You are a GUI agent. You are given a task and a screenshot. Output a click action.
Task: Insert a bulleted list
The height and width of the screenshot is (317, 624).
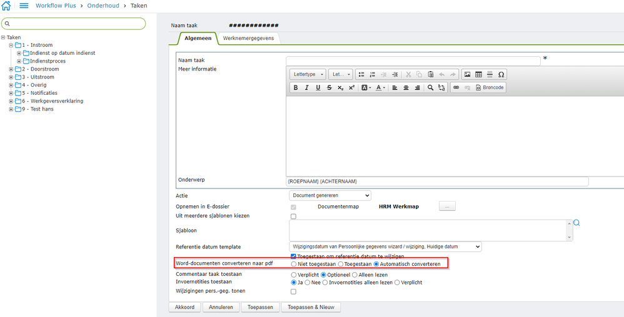pos(361,74)
